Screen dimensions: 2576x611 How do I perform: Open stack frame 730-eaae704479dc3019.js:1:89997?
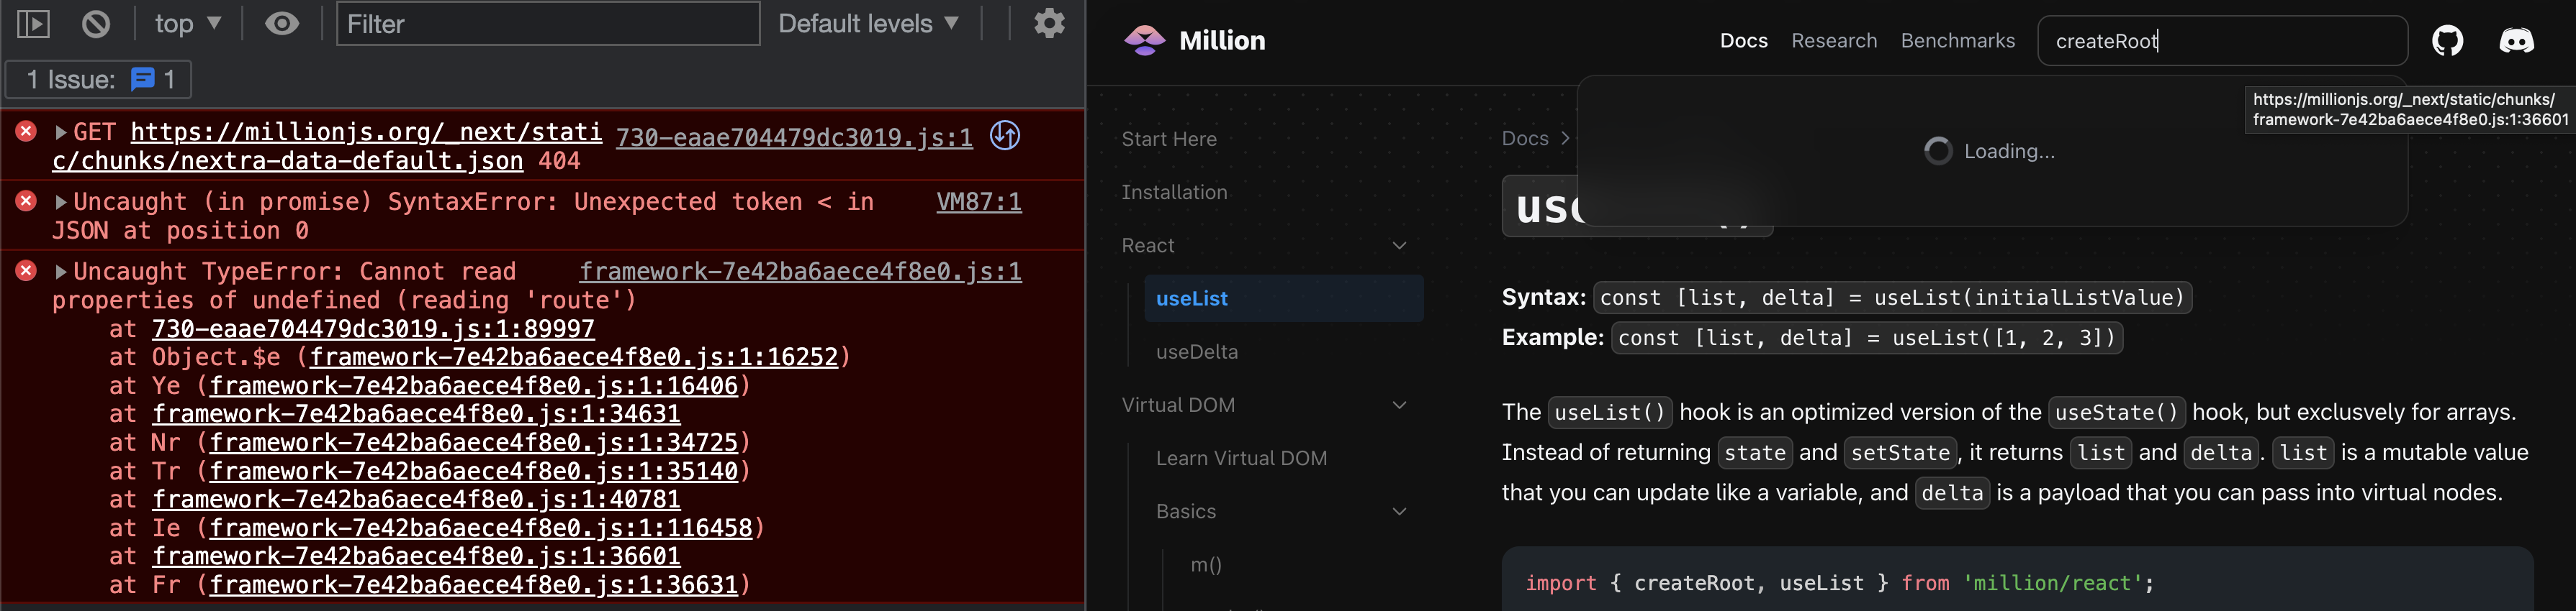[373, 329]
